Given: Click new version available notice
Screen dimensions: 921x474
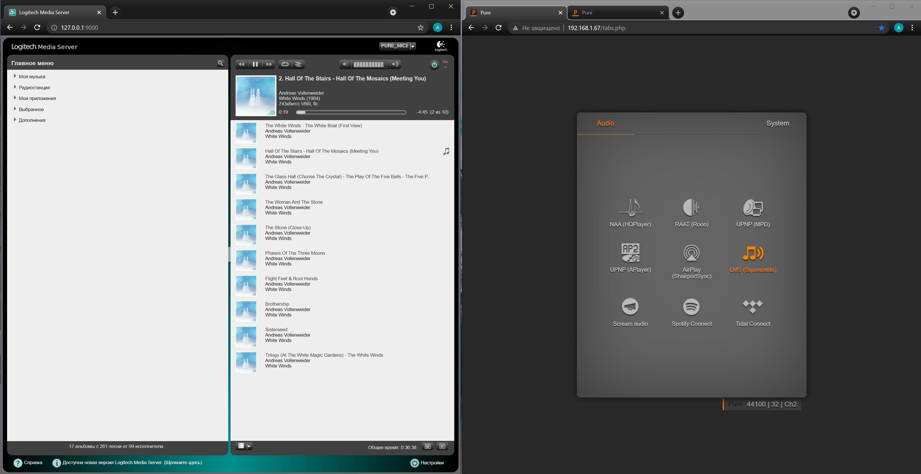Looking at the screenshot, I should click(132, 463).
